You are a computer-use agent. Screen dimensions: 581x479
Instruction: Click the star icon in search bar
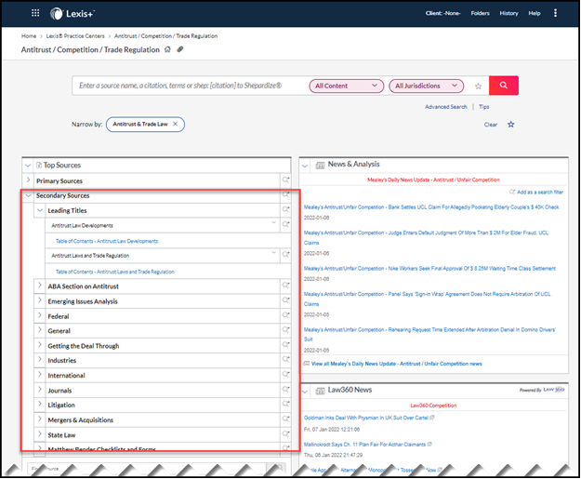[479, 86]
